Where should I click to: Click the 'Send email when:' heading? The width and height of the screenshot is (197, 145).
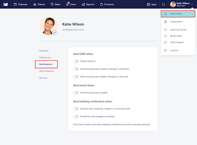click(x=84, y=85)
